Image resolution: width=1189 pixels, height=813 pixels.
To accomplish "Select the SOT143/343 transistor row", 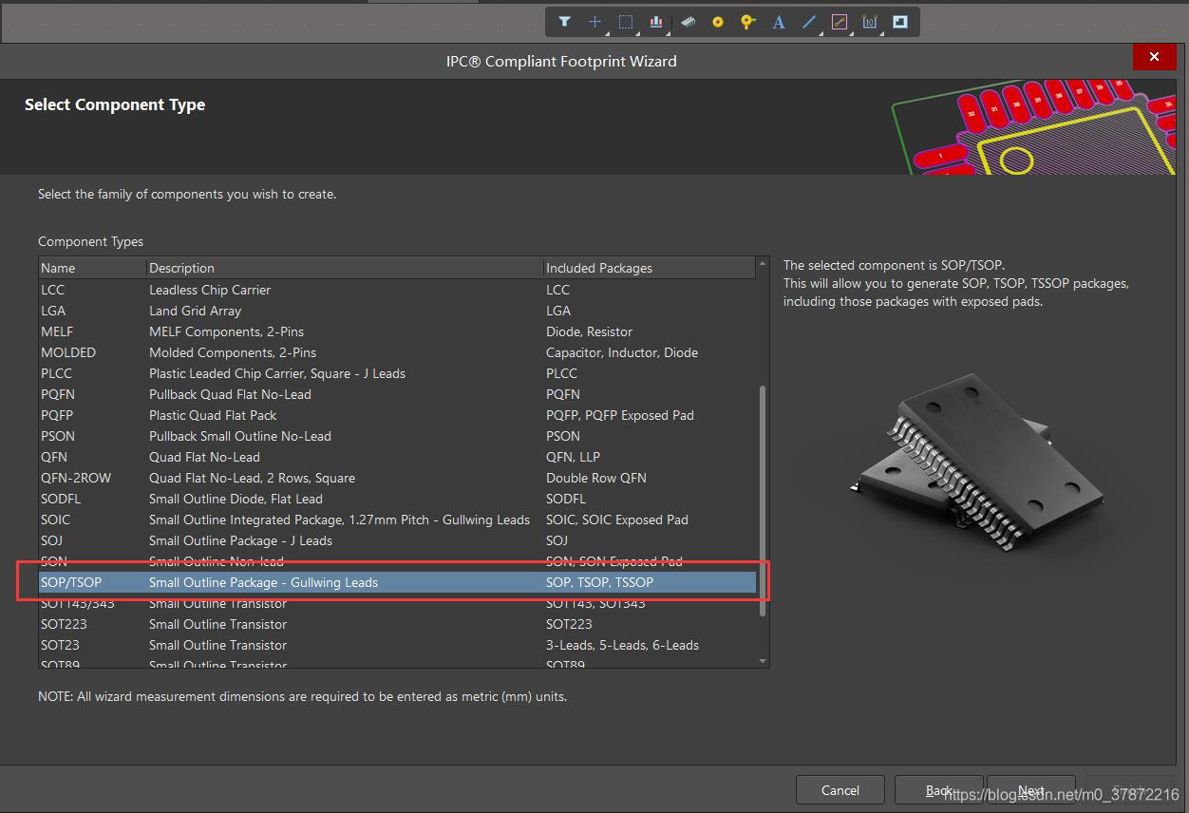I will coord(397,603).
